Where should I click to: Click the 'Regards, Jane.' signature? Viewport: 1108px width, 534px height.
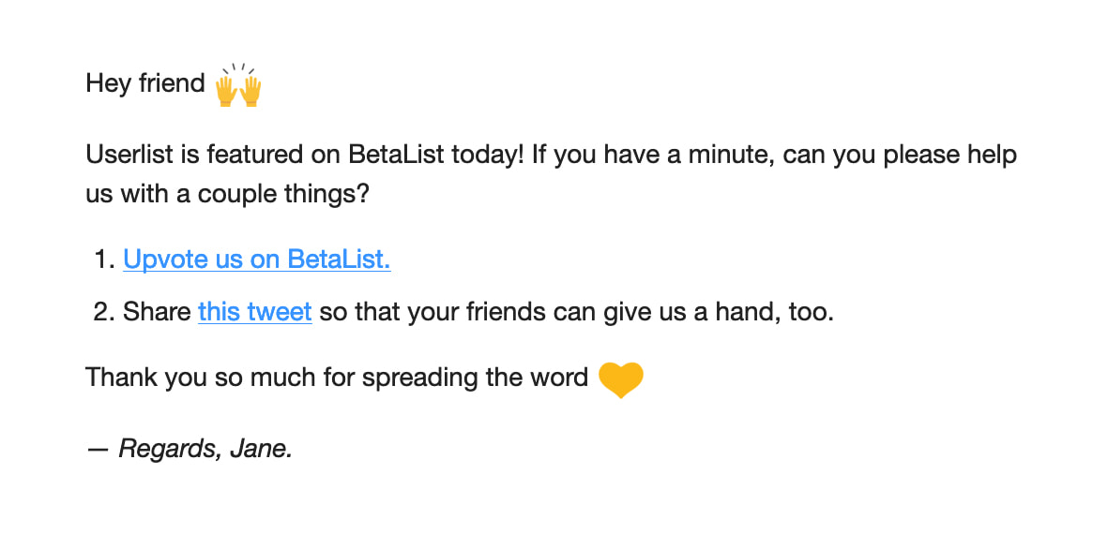coord(205,448)
